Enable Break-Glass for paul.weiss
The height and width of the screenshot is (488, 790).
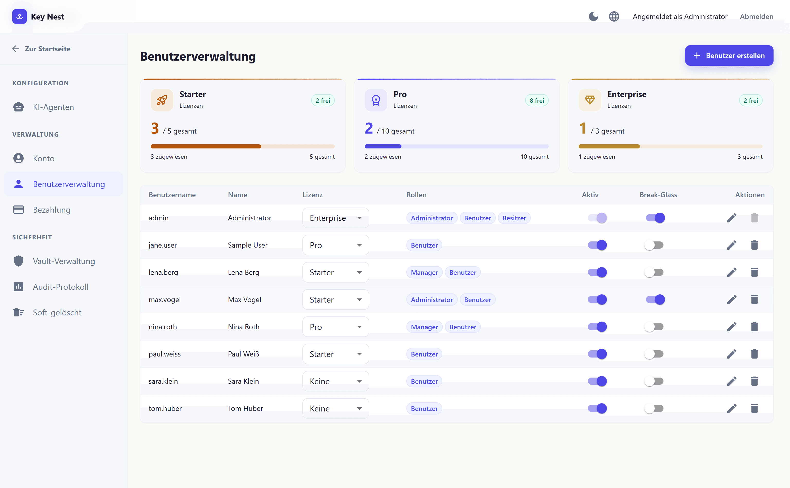[654, 354]
